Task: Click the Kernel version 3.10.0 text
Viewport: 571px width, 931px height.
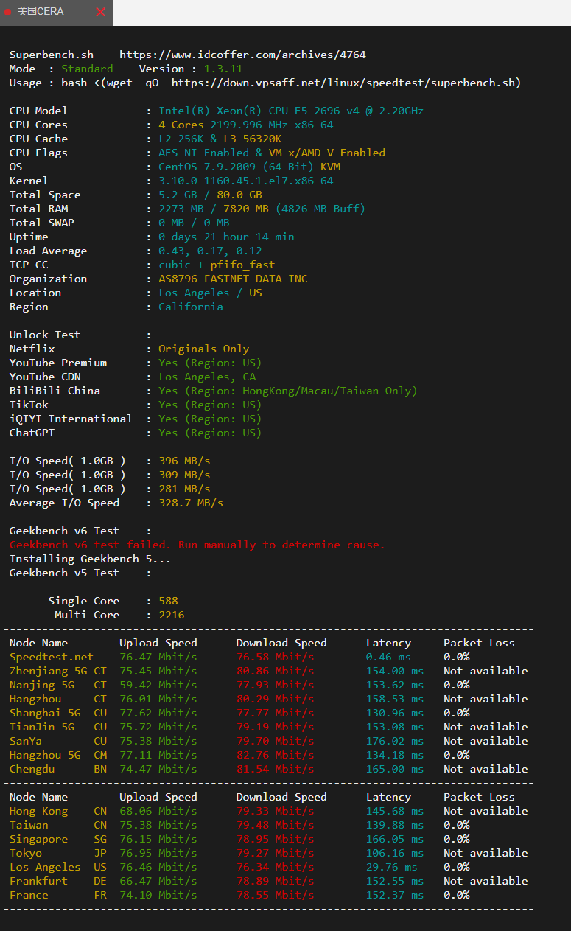Action: point(245,181)
